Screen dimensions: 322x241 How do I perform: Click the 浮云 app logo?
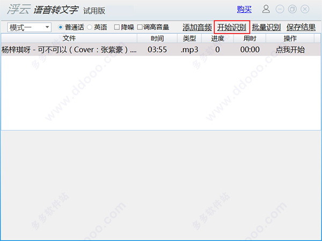coord(19,9)
